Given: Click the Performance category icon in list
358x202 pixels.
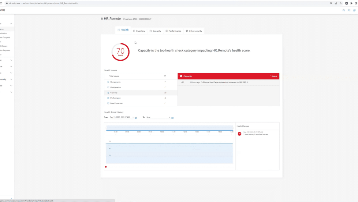Looking at the screenshot, I should (108, 98).
